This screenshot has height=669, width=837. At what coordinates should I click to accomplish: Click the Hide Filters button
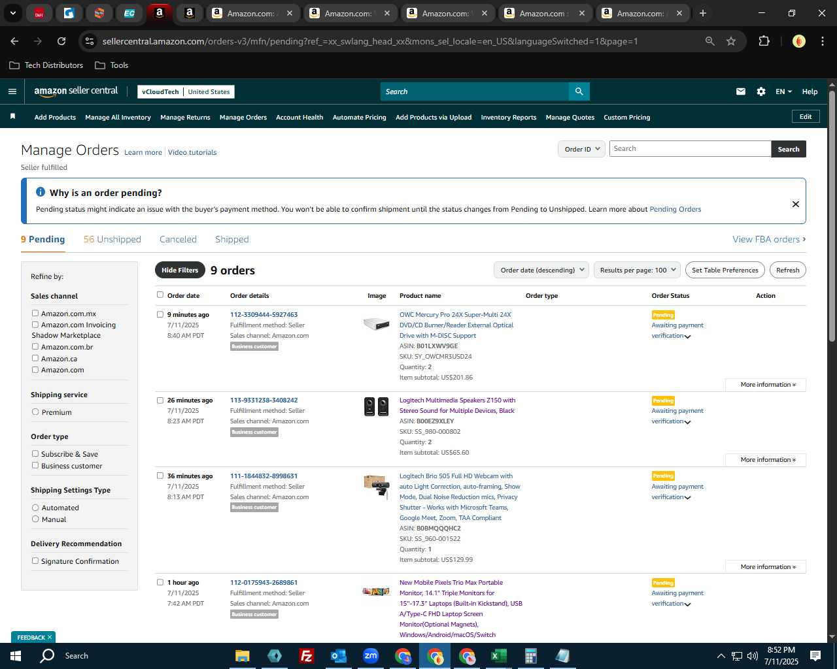pos(180,270)
